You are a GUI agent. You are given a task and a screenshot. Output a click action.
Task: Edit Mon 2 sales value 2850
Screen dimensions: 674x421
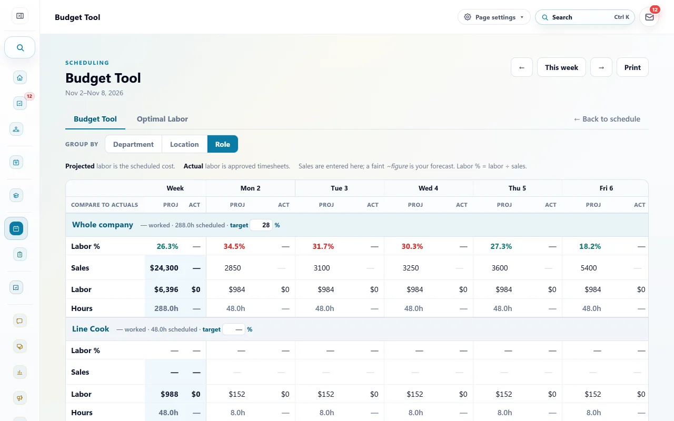(x=233, y=268)
